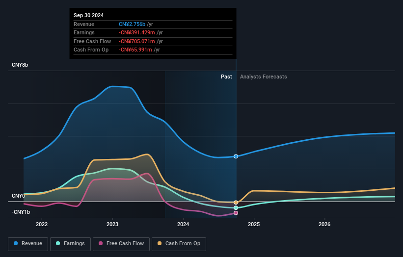Click the -CN¥65.991m cash from op value
403x257 pixels.
coord(135,50)
